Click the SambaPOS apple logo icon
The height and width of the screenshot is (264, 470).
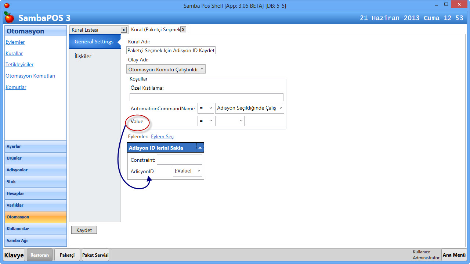tap(9, 17)
